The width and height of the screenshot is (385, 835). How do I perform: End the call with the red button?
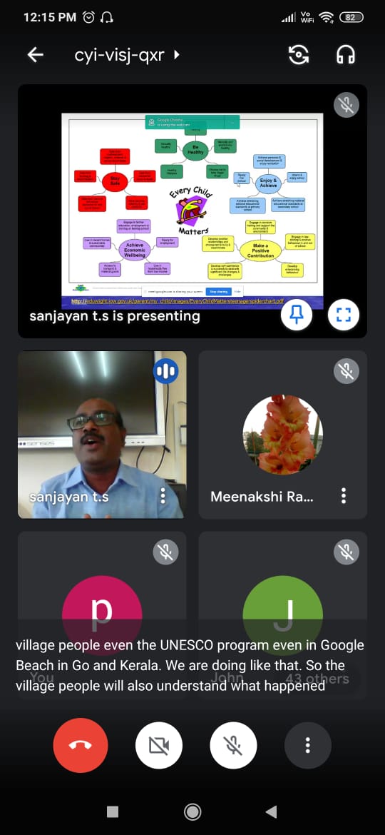point(81,745)
